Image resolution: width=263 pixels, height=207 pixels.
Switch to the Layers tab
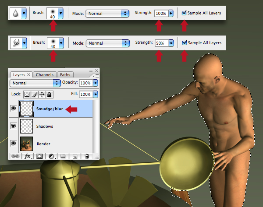tap(19, 75)
